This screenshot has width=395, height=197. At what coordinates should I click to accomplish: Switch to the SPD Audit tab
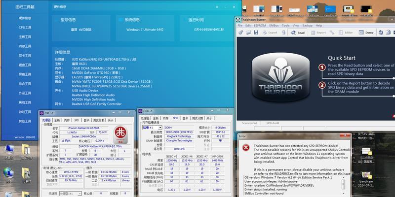(x=273, y=123)
